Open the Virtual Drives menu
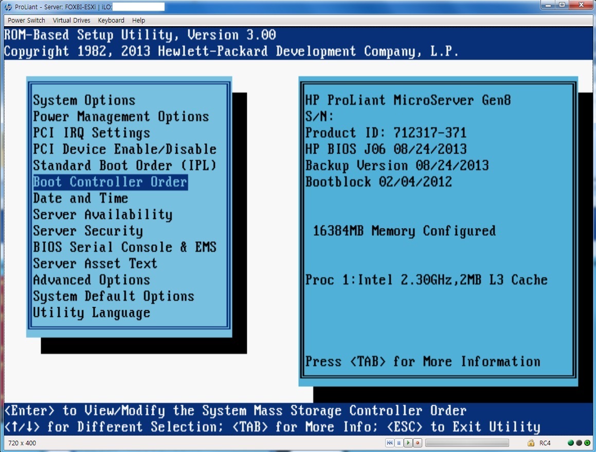The width and height of the screenshot is (596, 452). point(71,20)
